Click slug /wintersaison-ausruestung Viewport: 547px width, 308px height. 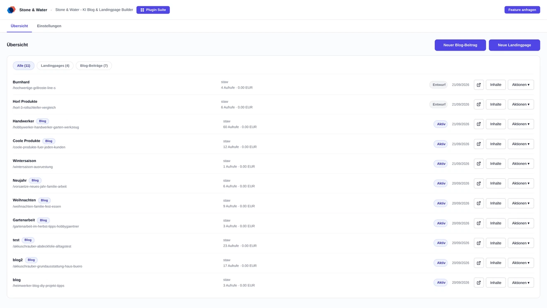[x=33, y=167]
